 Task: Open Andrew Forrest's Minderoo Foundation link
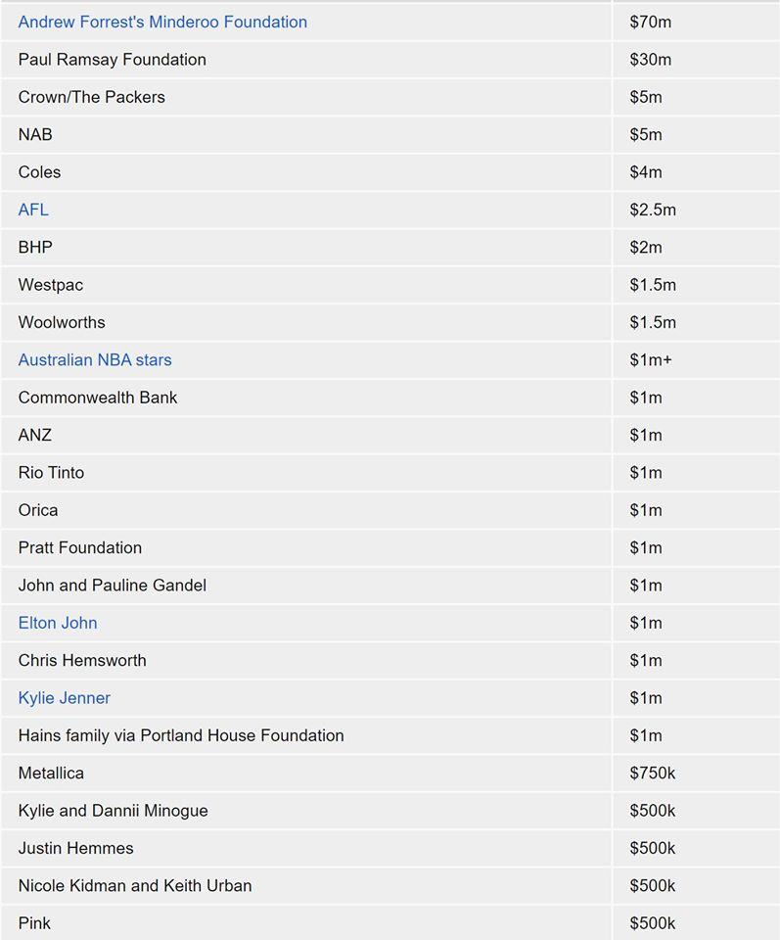[162, 22]
